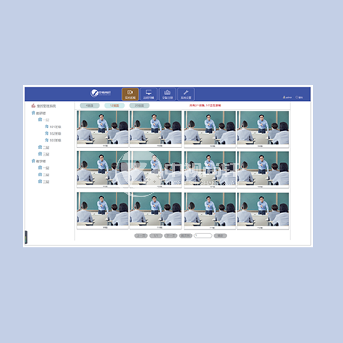Click the previous page button

click(x=141, y=236)
